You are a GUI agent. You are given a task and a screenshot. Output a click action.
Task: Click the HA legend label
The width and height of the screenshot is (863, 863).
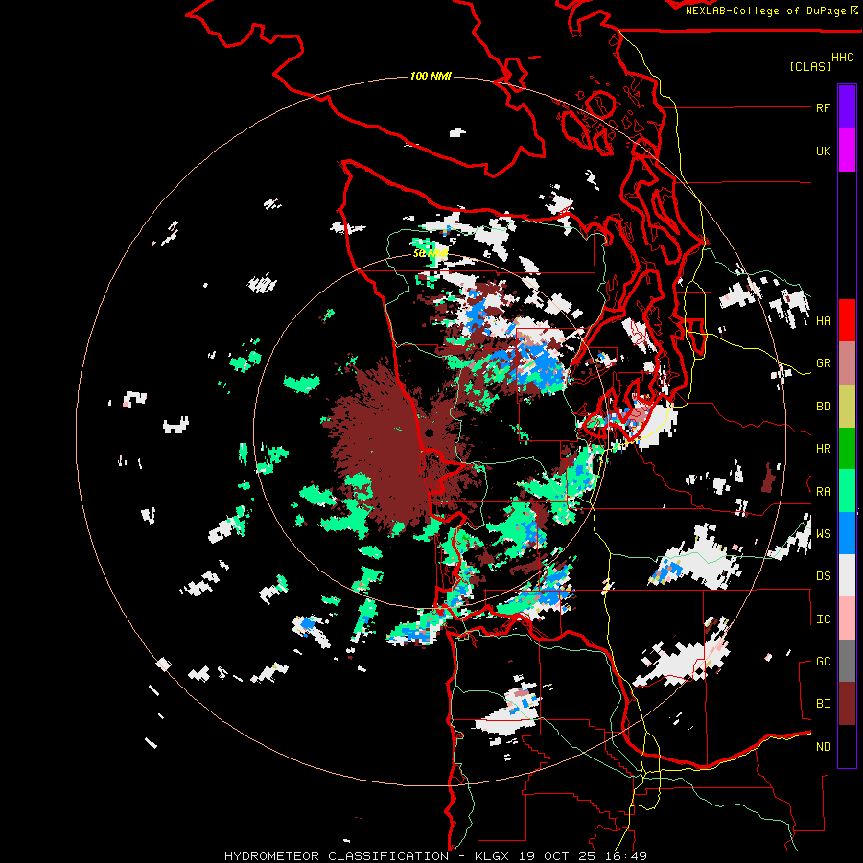(x=823, y=321)
